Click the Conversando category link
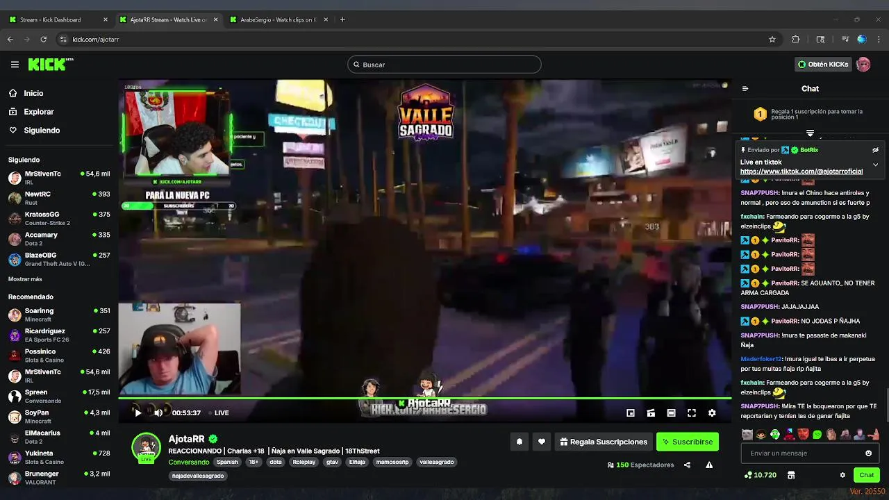 click(x=189, y=462)
